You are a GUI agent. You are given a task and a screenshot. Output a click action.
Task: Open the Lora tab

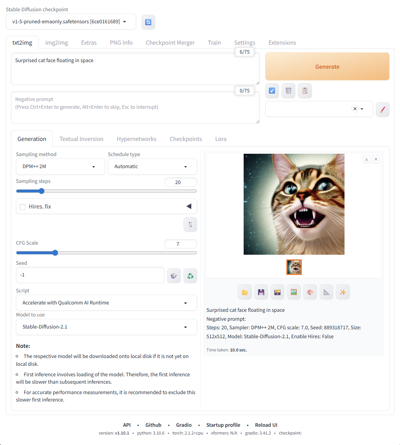click(x=220, y=139)
